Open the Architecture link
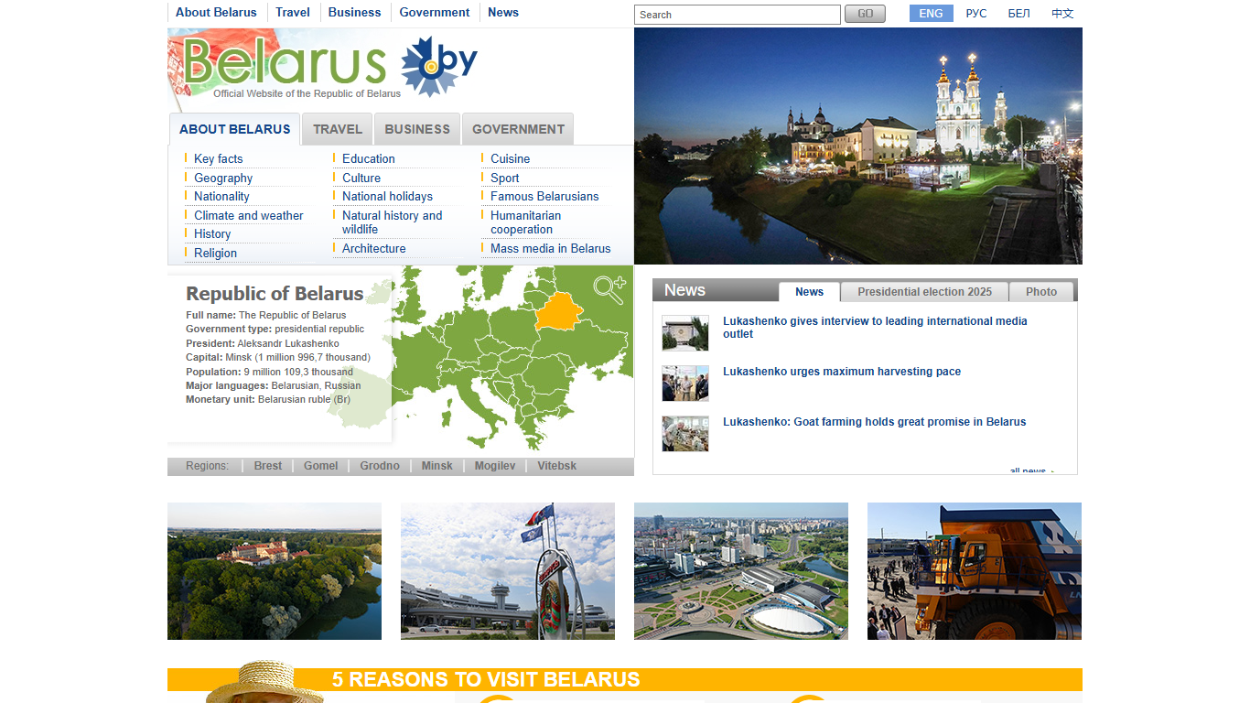Screen dimensions: 1250x703 pyautogui.click(x=374, y=249)
